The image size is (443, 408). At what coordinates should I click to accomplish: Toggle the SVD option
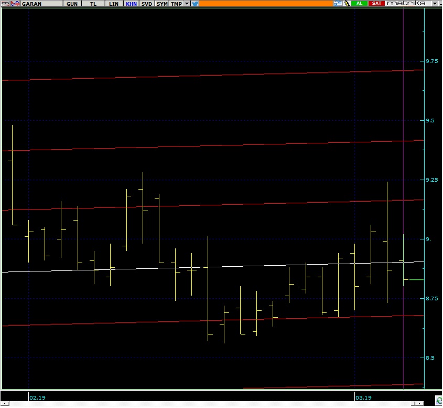(147, 4)
